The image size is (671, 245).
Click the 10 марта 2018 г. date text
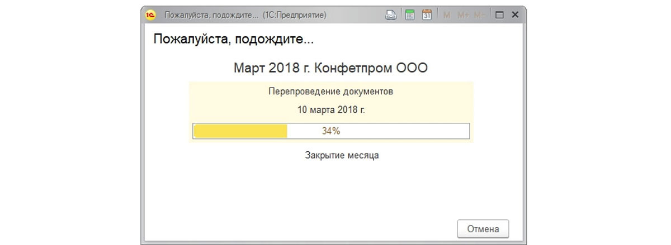[330, 109]
